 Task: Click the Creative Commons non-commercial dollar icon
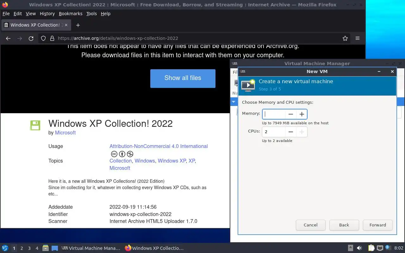(130, 154)
